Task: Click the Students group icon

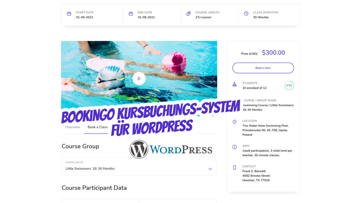Action: click(234, 84)
